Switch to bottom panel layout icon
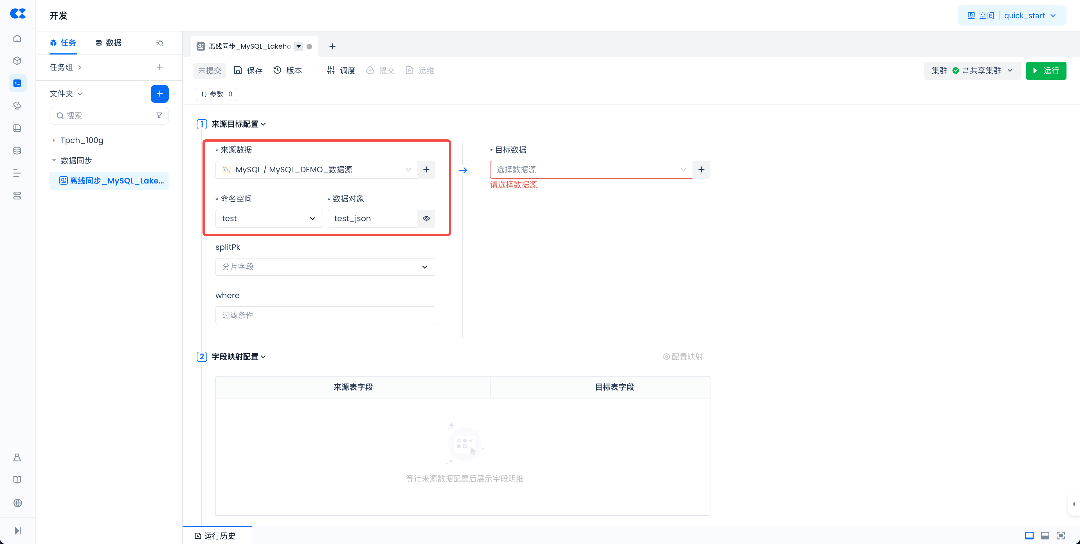This screenshot has height=544, width=1080. pyautogui.click(x=1045, y=536)
